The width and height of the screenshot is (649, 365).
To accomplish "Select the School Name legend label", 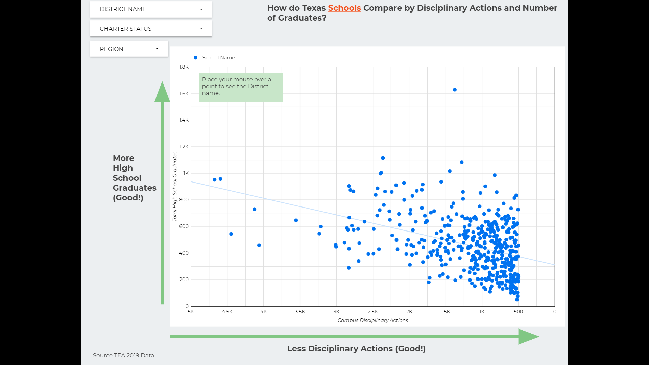I will tap(218, 58).
